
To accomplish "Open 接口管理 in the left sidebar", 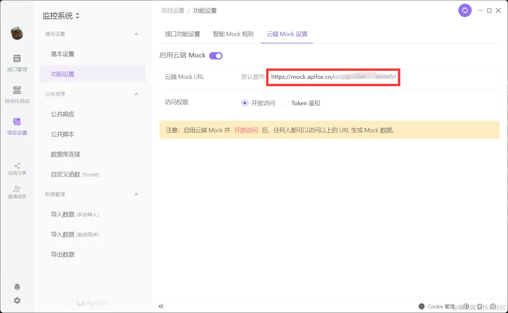I will [x=17, y=63].
